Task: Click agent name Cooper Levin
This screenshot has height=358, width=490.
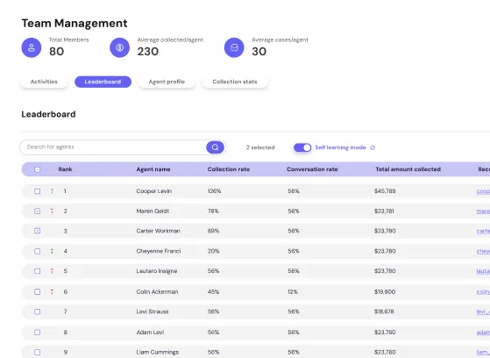Action: pyautogui.click(x=154, y=191)
